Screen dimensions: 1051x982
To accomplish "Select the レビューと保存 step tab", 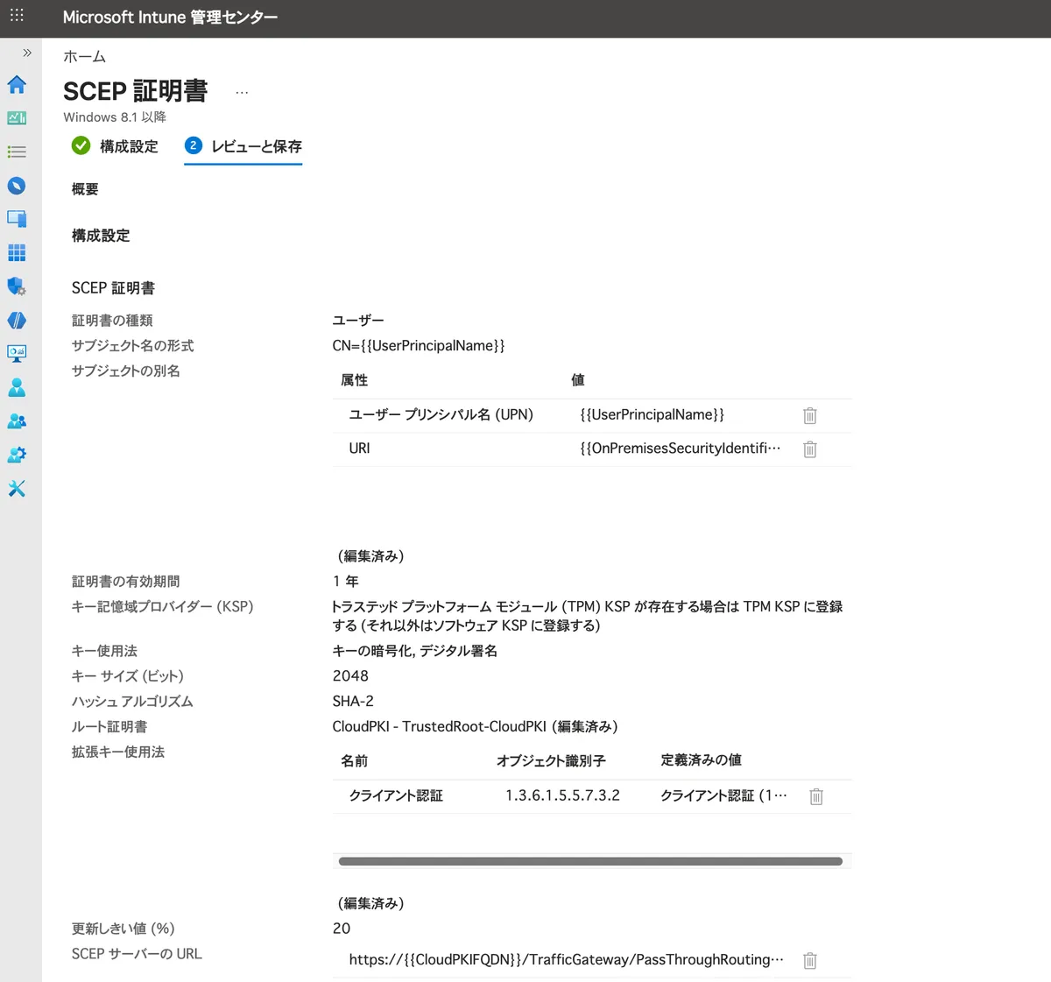I will pos(243,146).
